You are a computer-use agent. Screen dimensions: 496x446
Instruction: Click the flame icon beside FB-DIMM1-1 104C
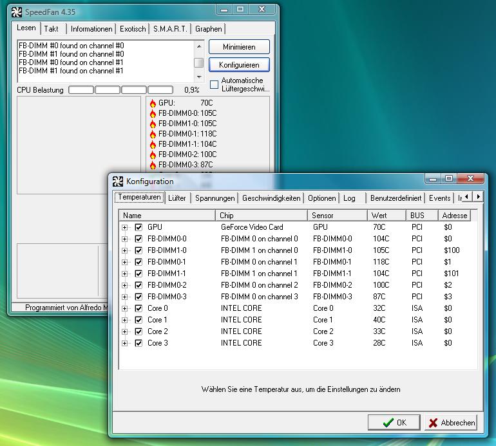(x=153, y=144)
